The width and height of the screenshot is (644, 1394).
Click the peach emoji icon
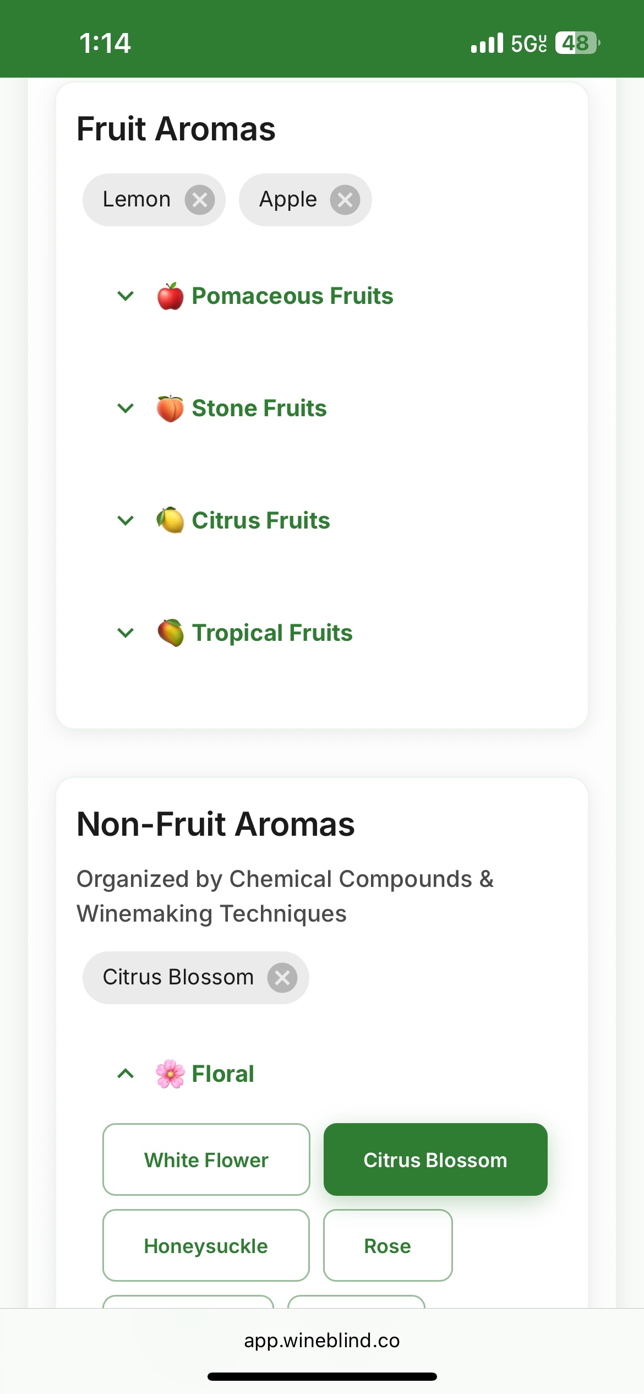tap(171, 409)
